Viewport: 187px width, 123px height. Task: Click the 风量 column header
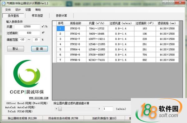pyautogui.click(x=97, y=23)
